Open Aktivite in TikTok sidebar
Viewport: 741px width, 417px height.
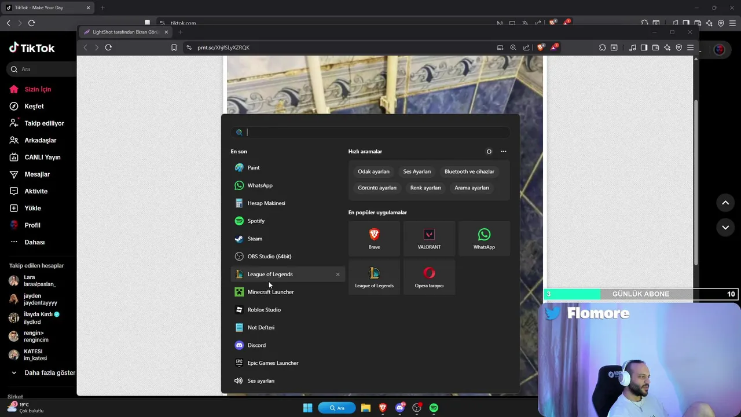pyautogui.click(x=28, y=191)
